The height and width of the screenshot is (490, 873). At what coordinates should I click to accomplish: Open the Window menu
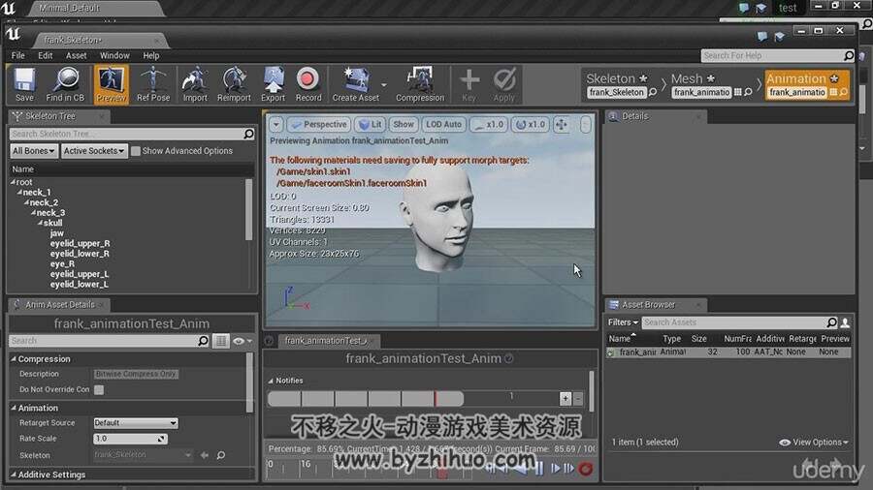tap(114, 55)
